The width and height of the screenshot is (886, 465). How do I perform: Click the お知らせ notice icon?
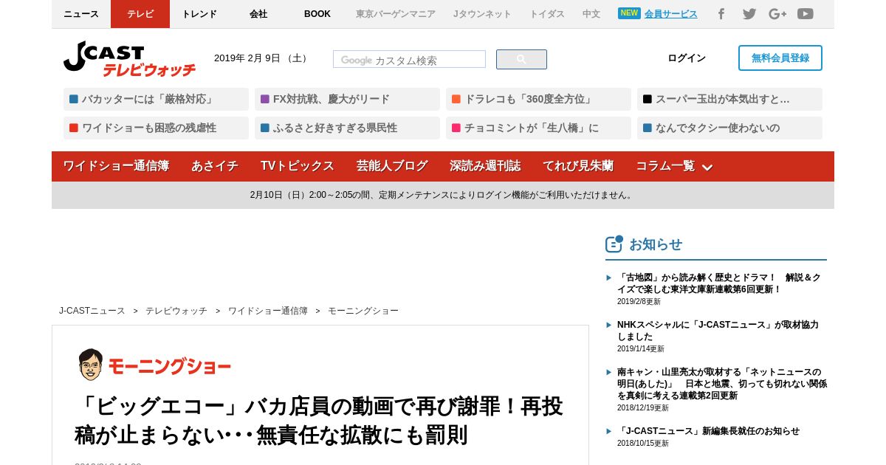614,244
